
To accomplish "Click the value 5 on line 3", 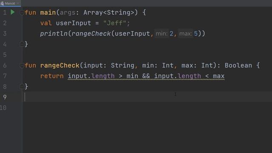I will [195, 34].
